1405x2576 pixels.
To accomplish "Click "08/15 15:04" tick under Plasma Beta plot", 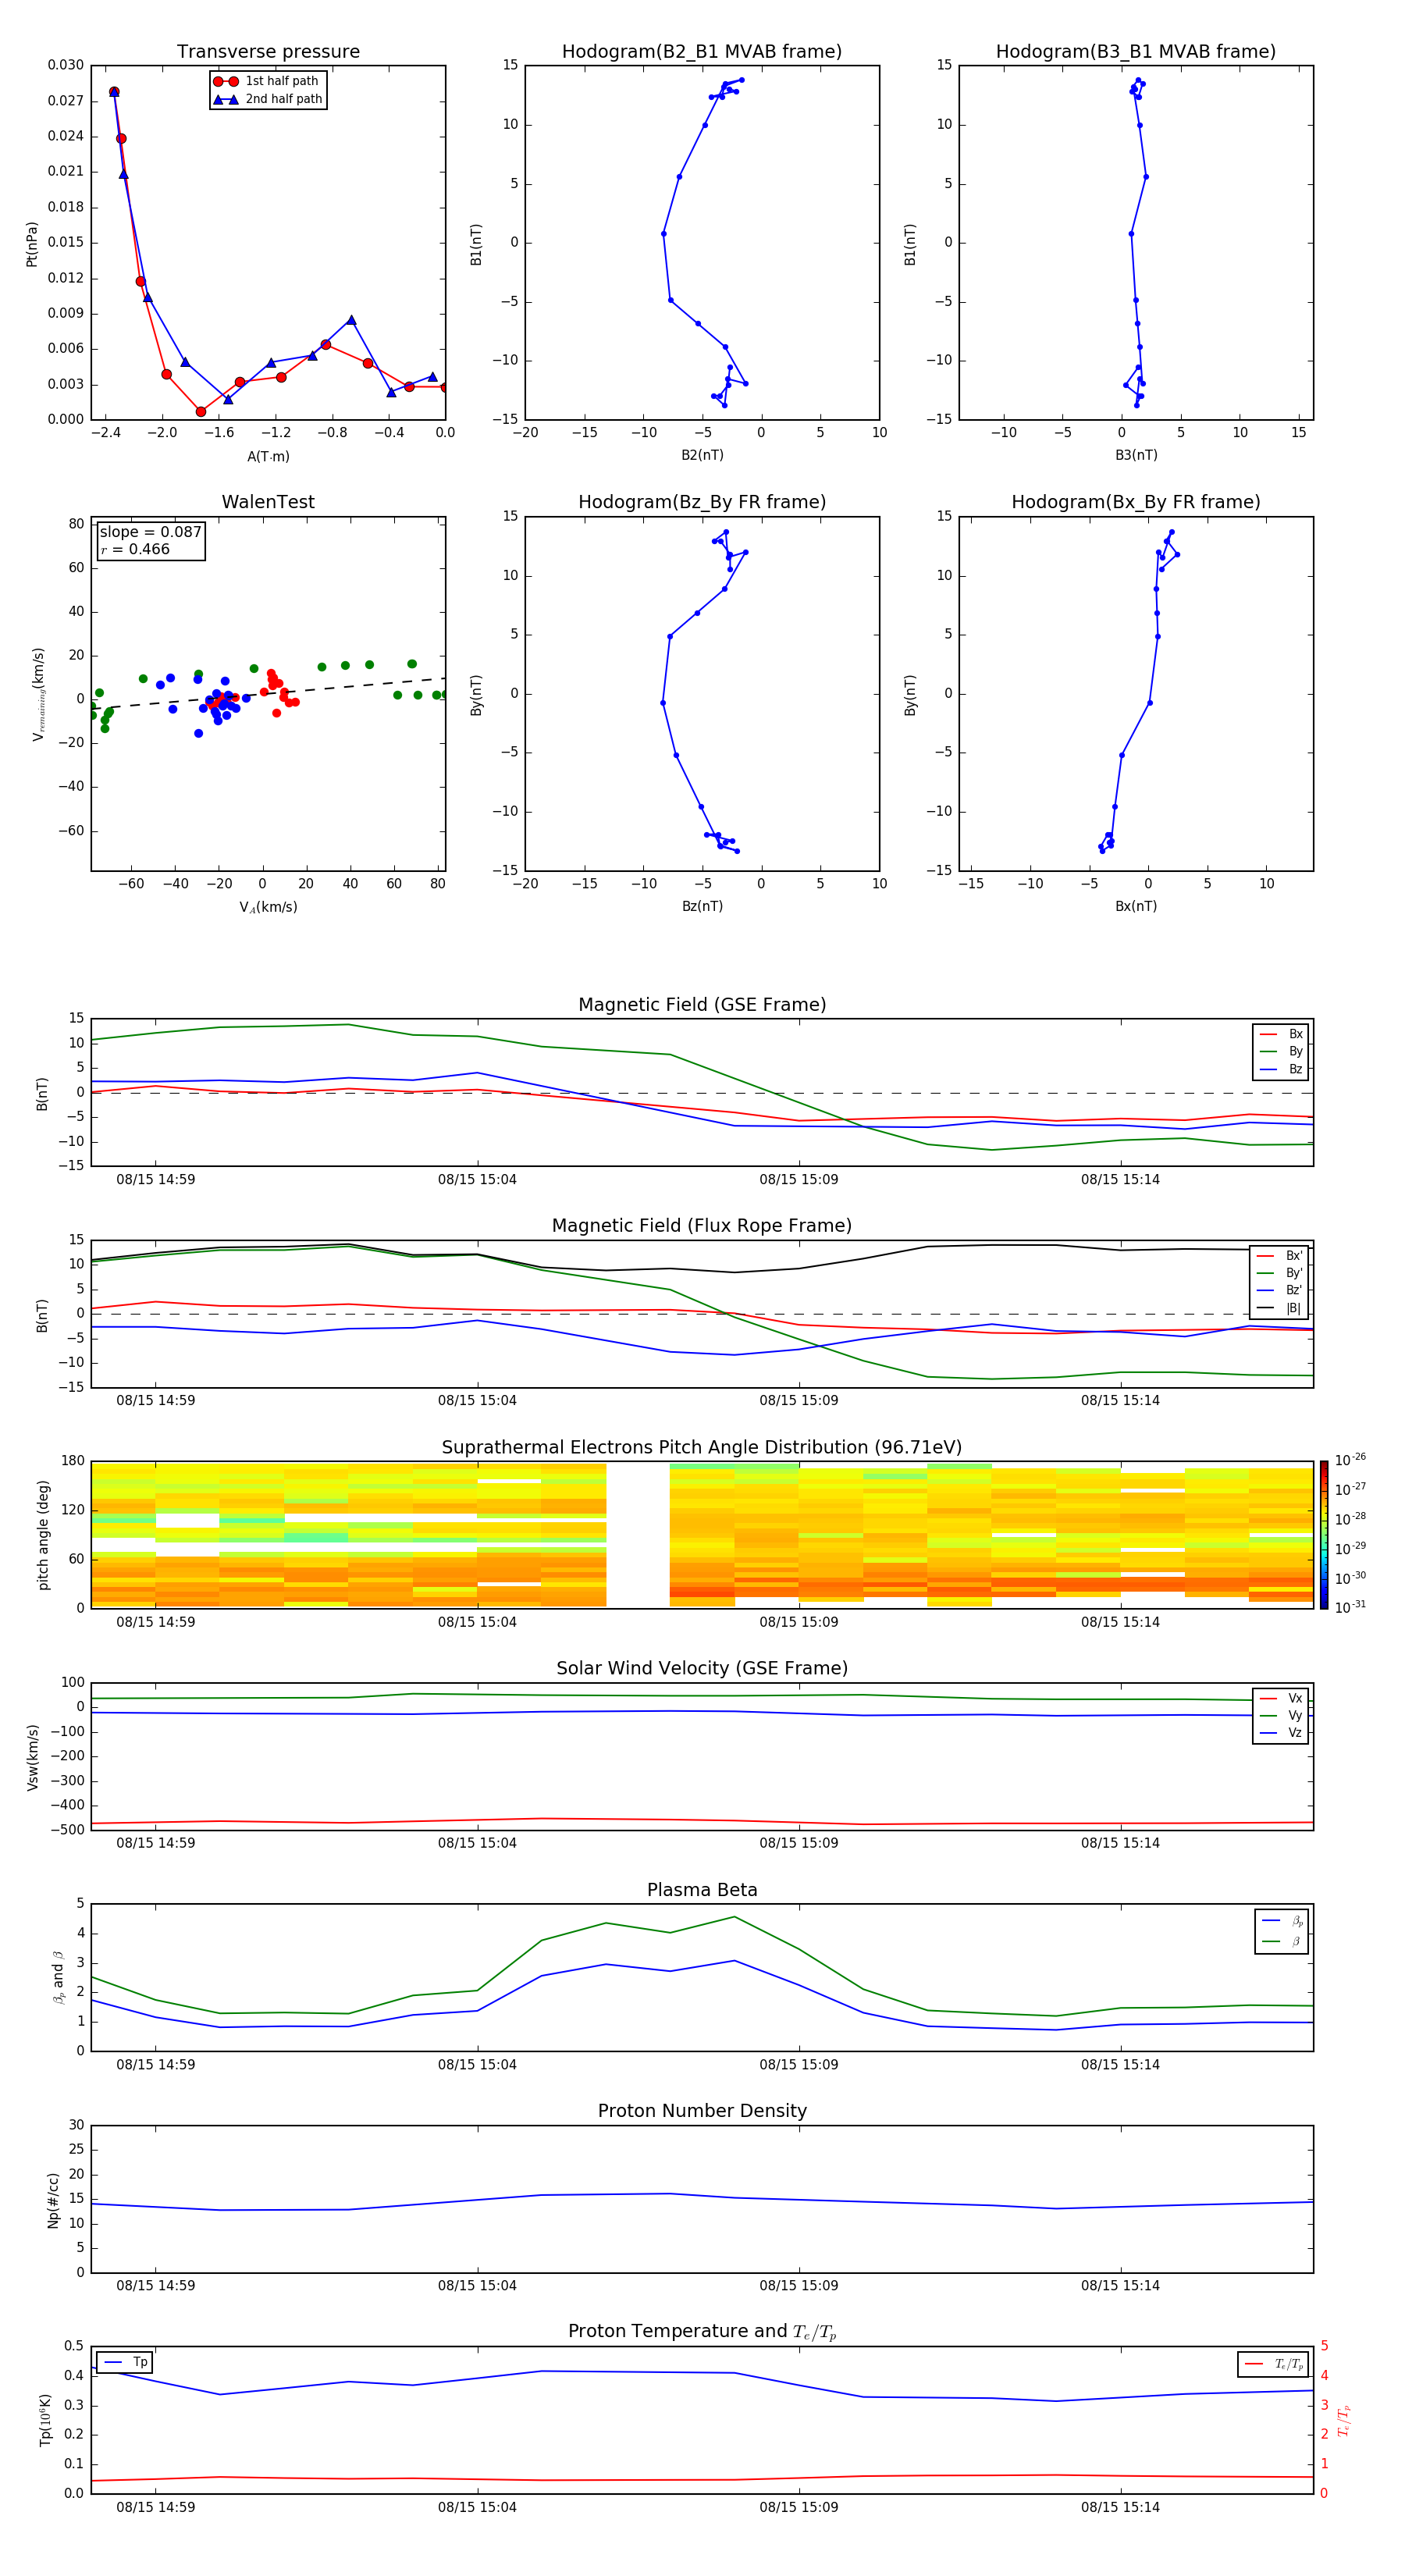I will coord(477,2065).
